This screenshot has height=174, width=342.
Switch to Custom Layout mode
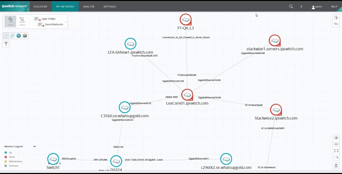click(x=22, y=21)
